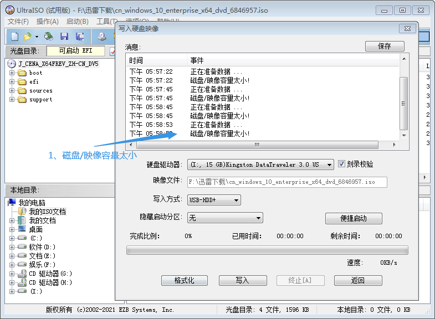Select the J_CENA_X64FREV_ZH-CN_DV5 tree root label
This screenshot has width=435, height=319.
tap(58, 64)
